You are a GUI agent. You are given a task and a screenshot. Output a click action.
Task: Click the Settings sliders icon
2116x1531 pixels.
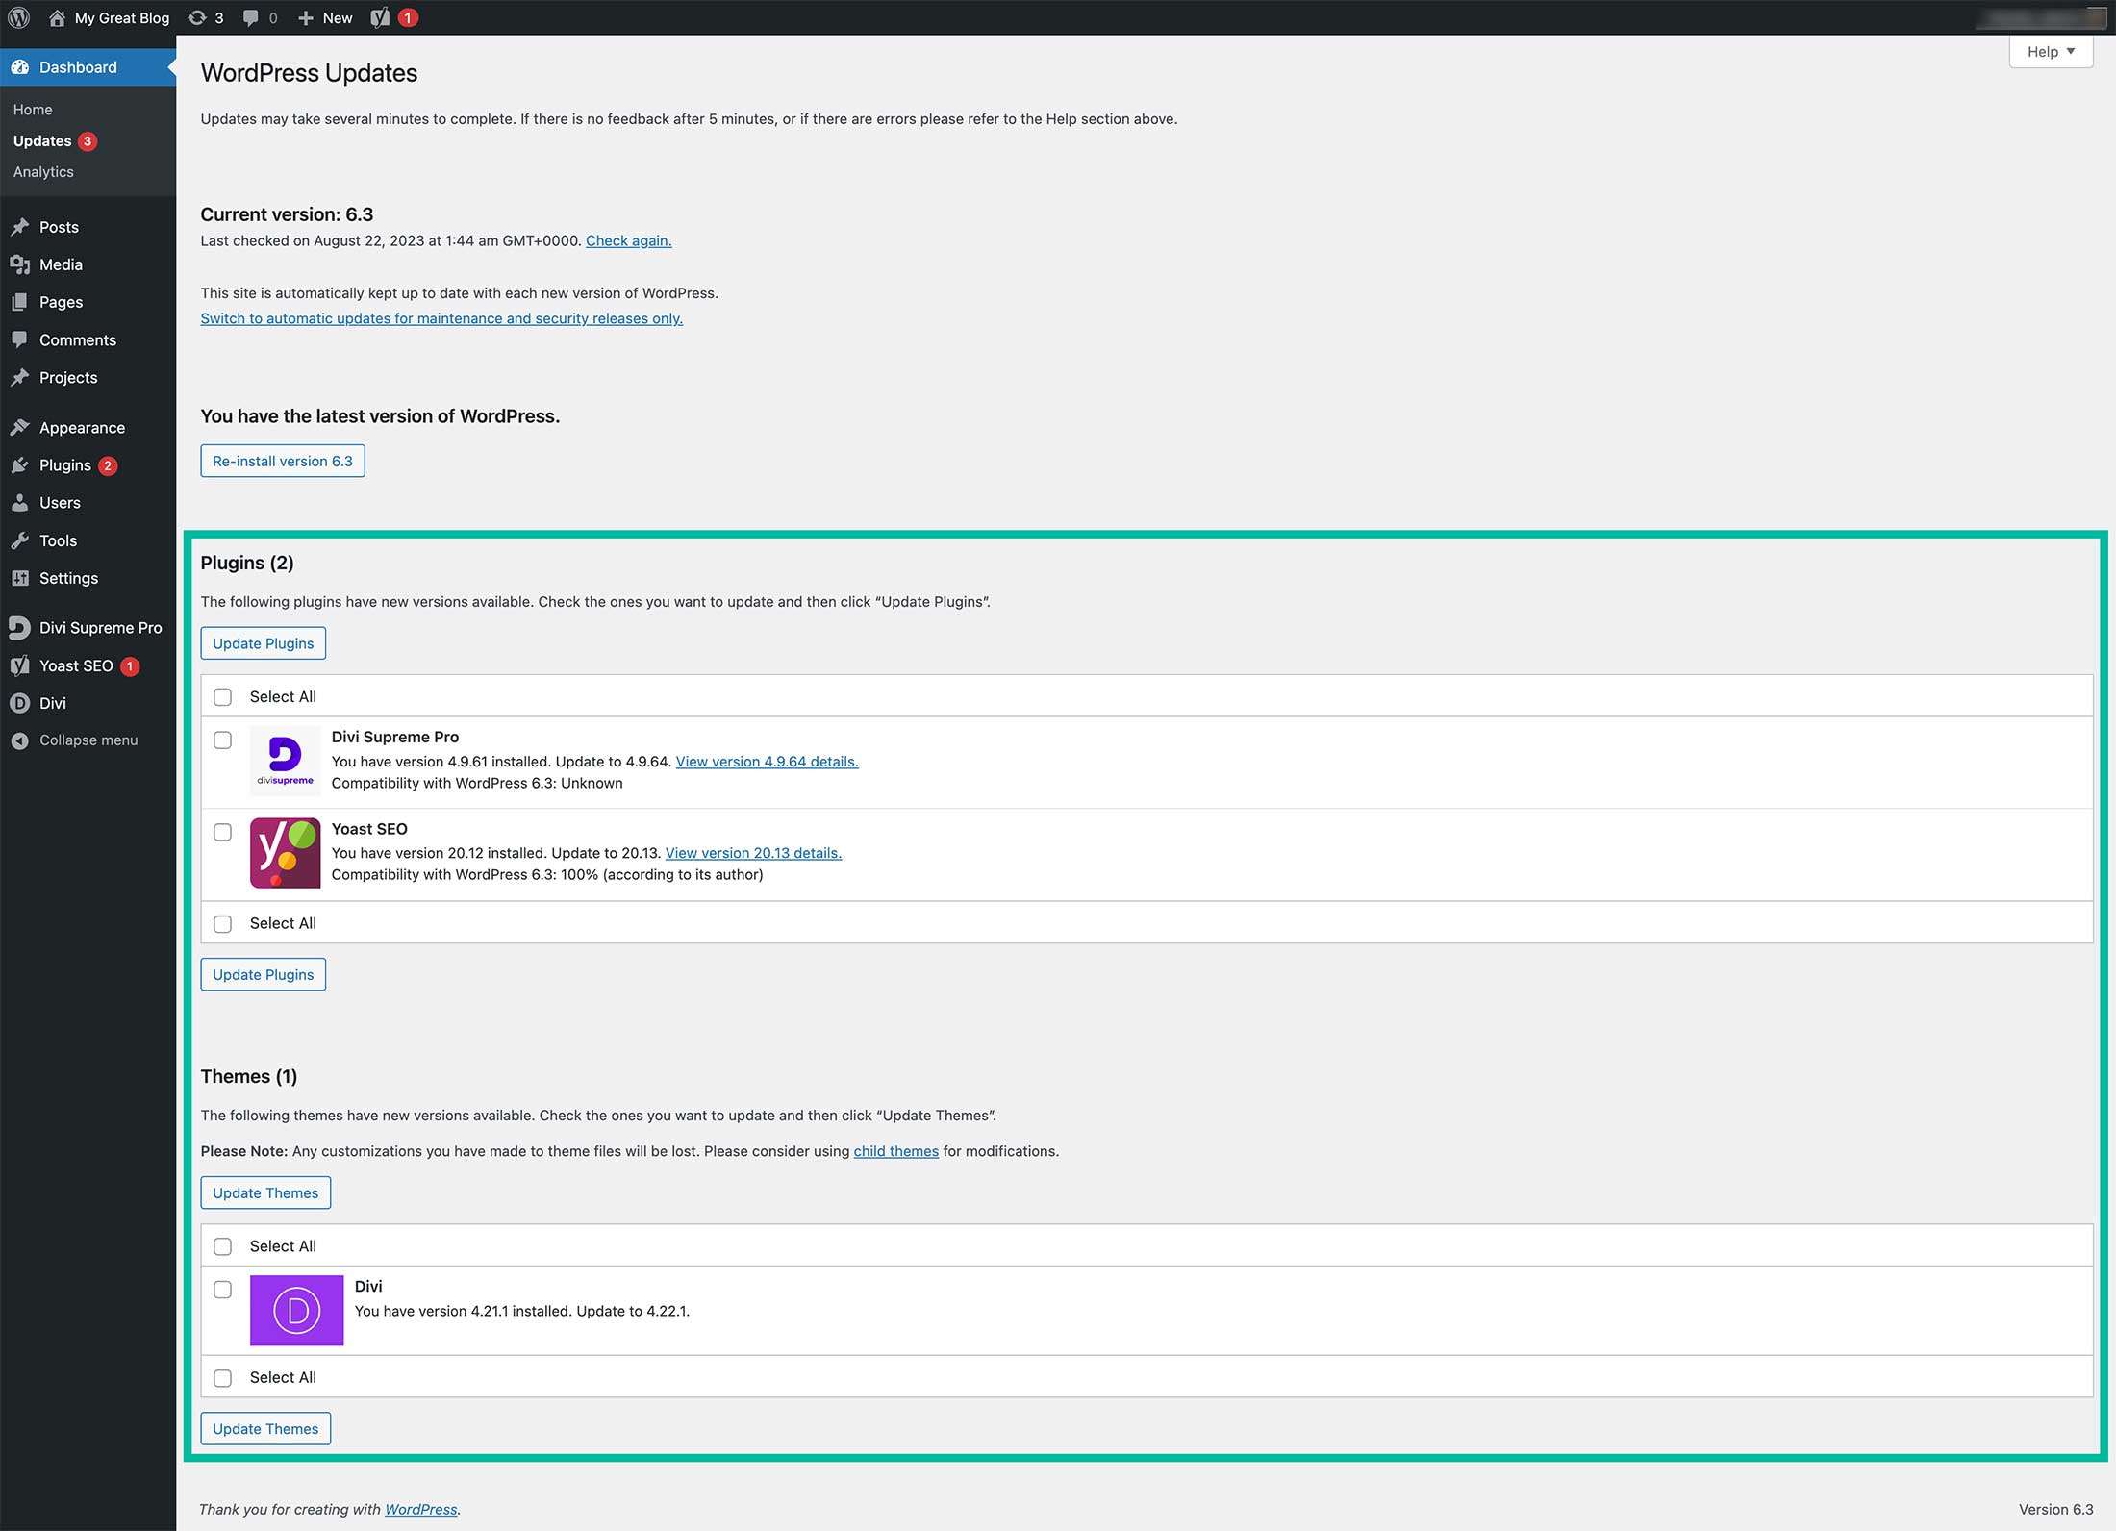20,578
